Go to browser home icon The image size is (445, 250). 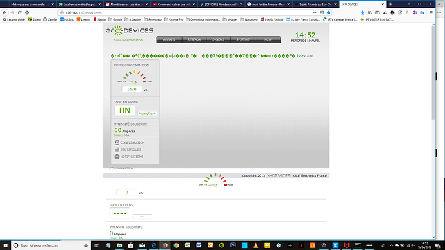point(27,12)
